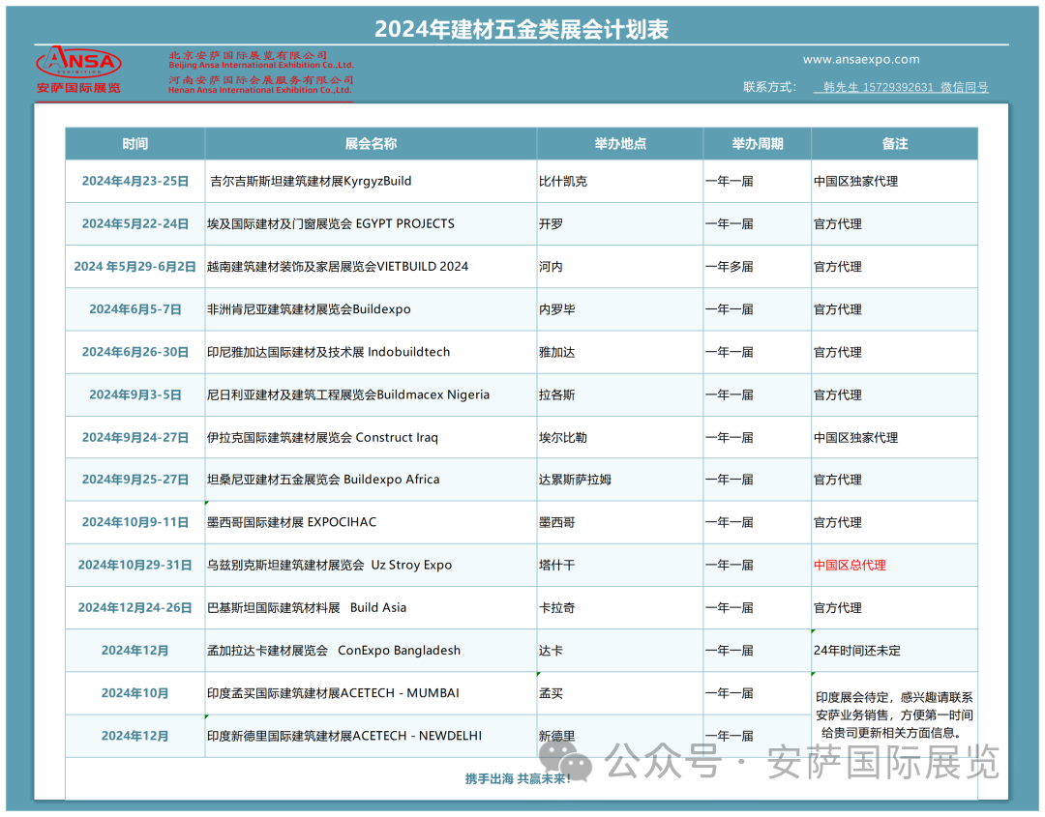Click the date cell 2024年4月23-25日
The image size is (1045, 817).
pyautogui.click(x=135, y=181)
